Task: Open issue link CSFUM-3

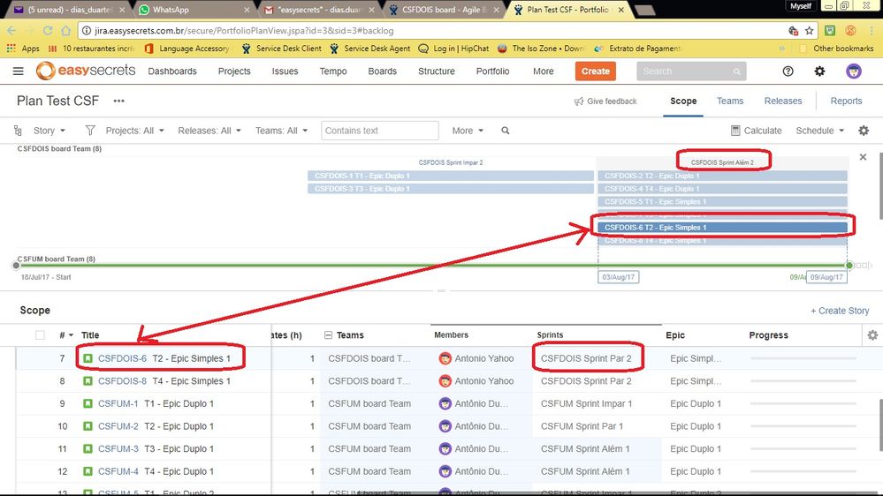Action: pyautogui.click(x=118, y=448)
